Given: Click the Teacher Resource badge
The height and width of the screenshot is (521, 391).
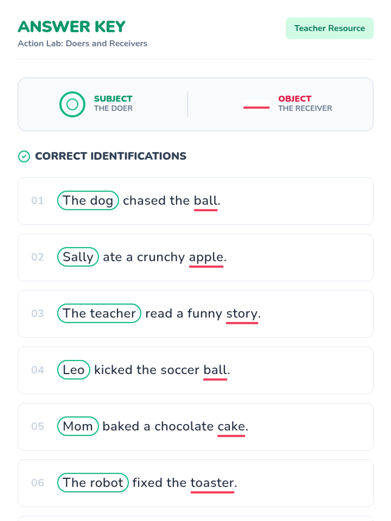Looking at the screenshot, I should point(330,28).
